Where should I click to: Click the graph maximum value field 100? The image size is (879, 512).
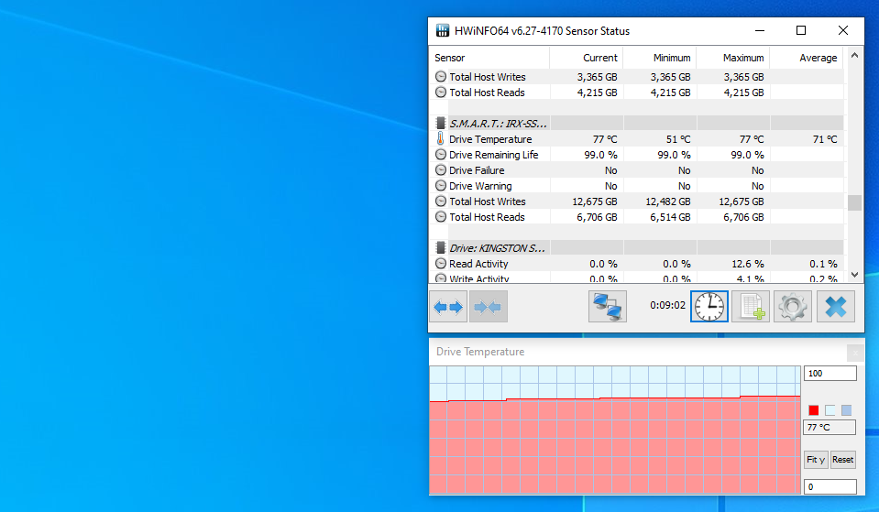click(830, 374)
